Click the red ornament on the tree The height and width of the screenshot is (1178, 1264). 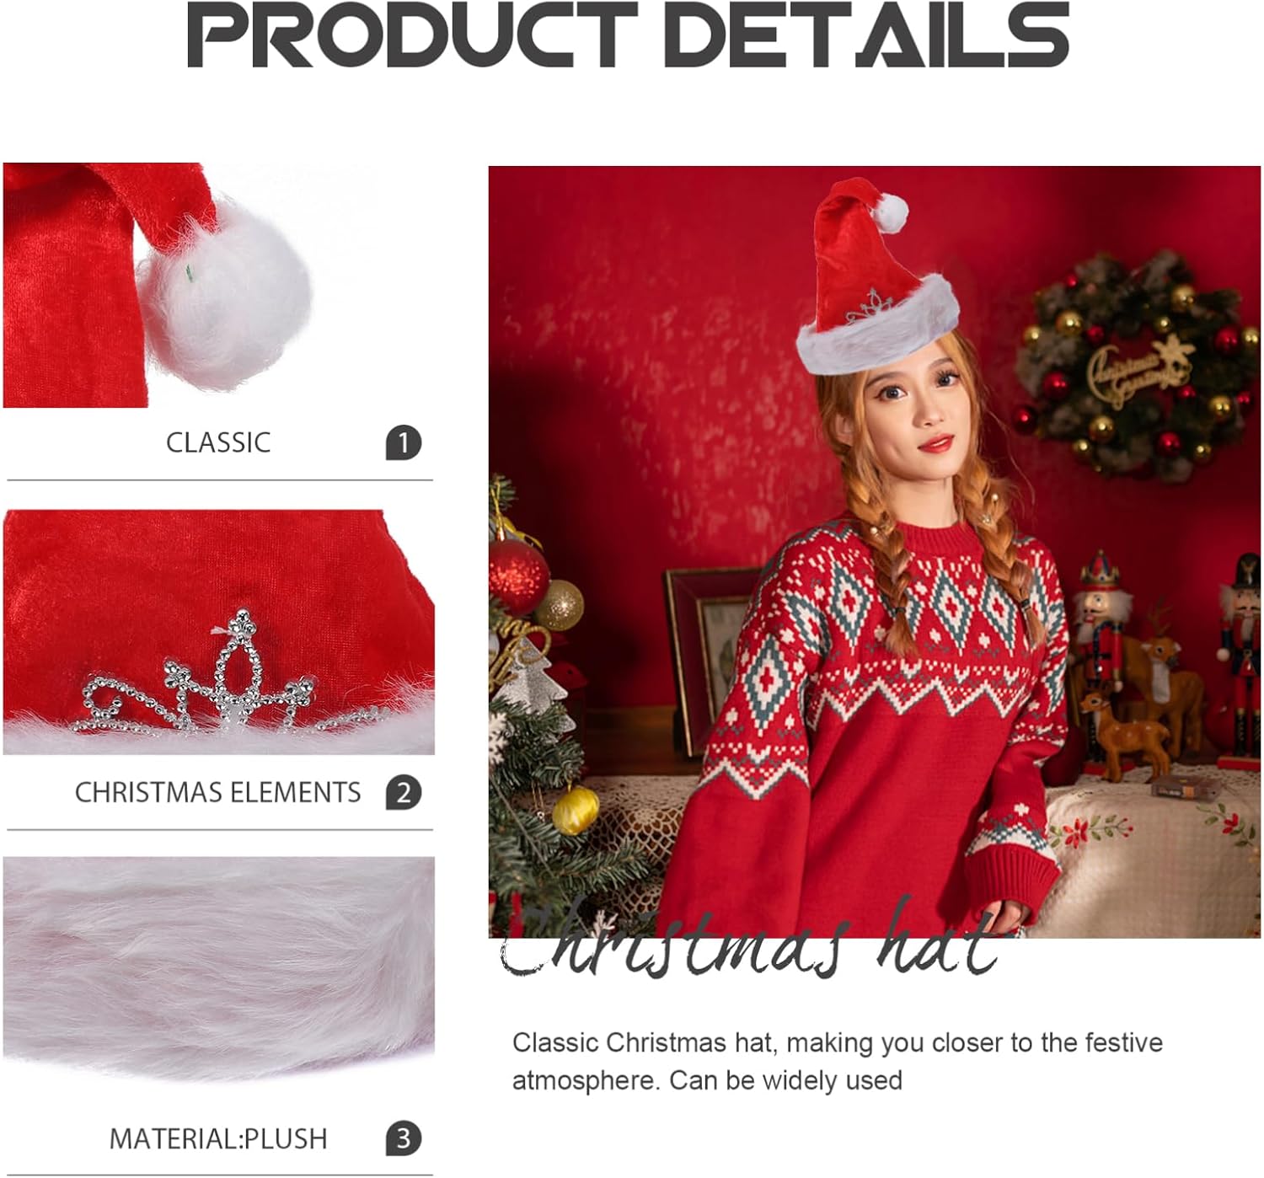(517, 576)
